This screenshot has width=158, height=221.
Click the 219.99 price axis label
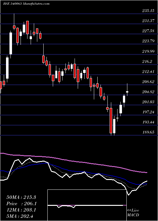coord(148,51)
